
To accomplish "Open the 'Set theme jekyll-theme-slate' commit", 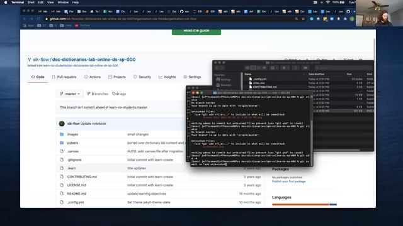I will [x=149, y=202].
